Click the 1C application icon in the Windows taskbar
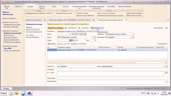This screenshot has height=96, width=171. point(17,93)
